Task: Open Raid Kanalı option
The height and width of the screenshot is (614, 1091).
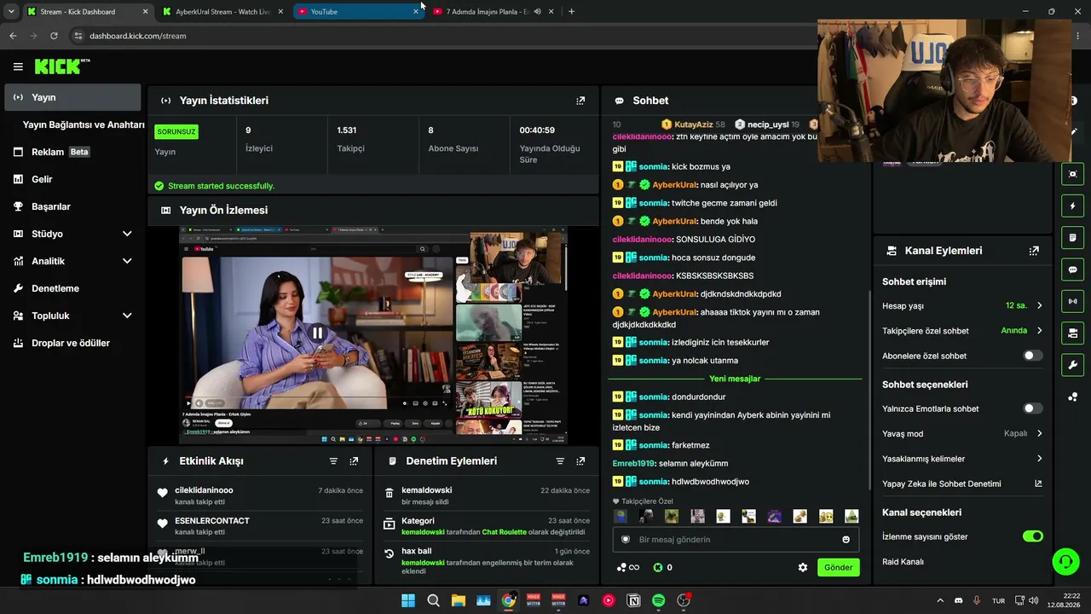Action: pos(903,562)
